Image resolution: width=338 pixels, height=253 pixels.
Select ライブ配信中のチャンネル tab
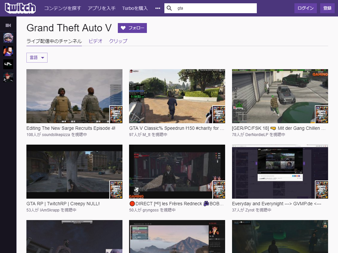point(54,41)
